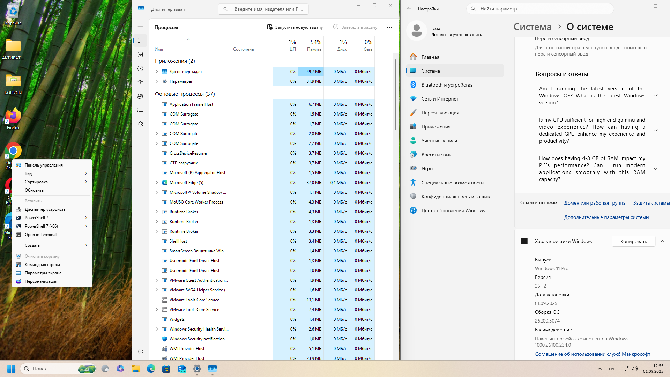Open Performance page icon in Task Manager
The height and width of the screenshot is (377, 670).
coord(140,54)
